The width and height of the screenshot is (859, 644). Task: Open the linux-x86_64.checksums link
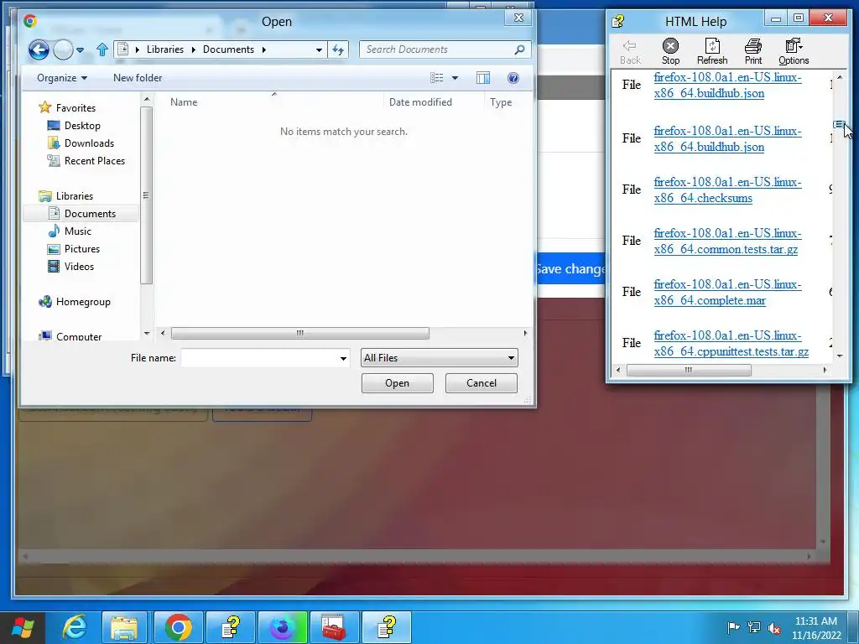[727, 190]
